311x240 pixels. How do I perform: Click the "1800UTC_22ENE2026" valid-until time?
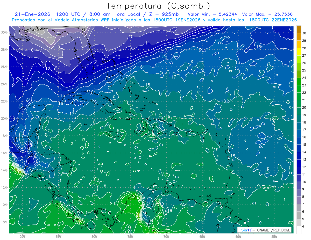273,20
